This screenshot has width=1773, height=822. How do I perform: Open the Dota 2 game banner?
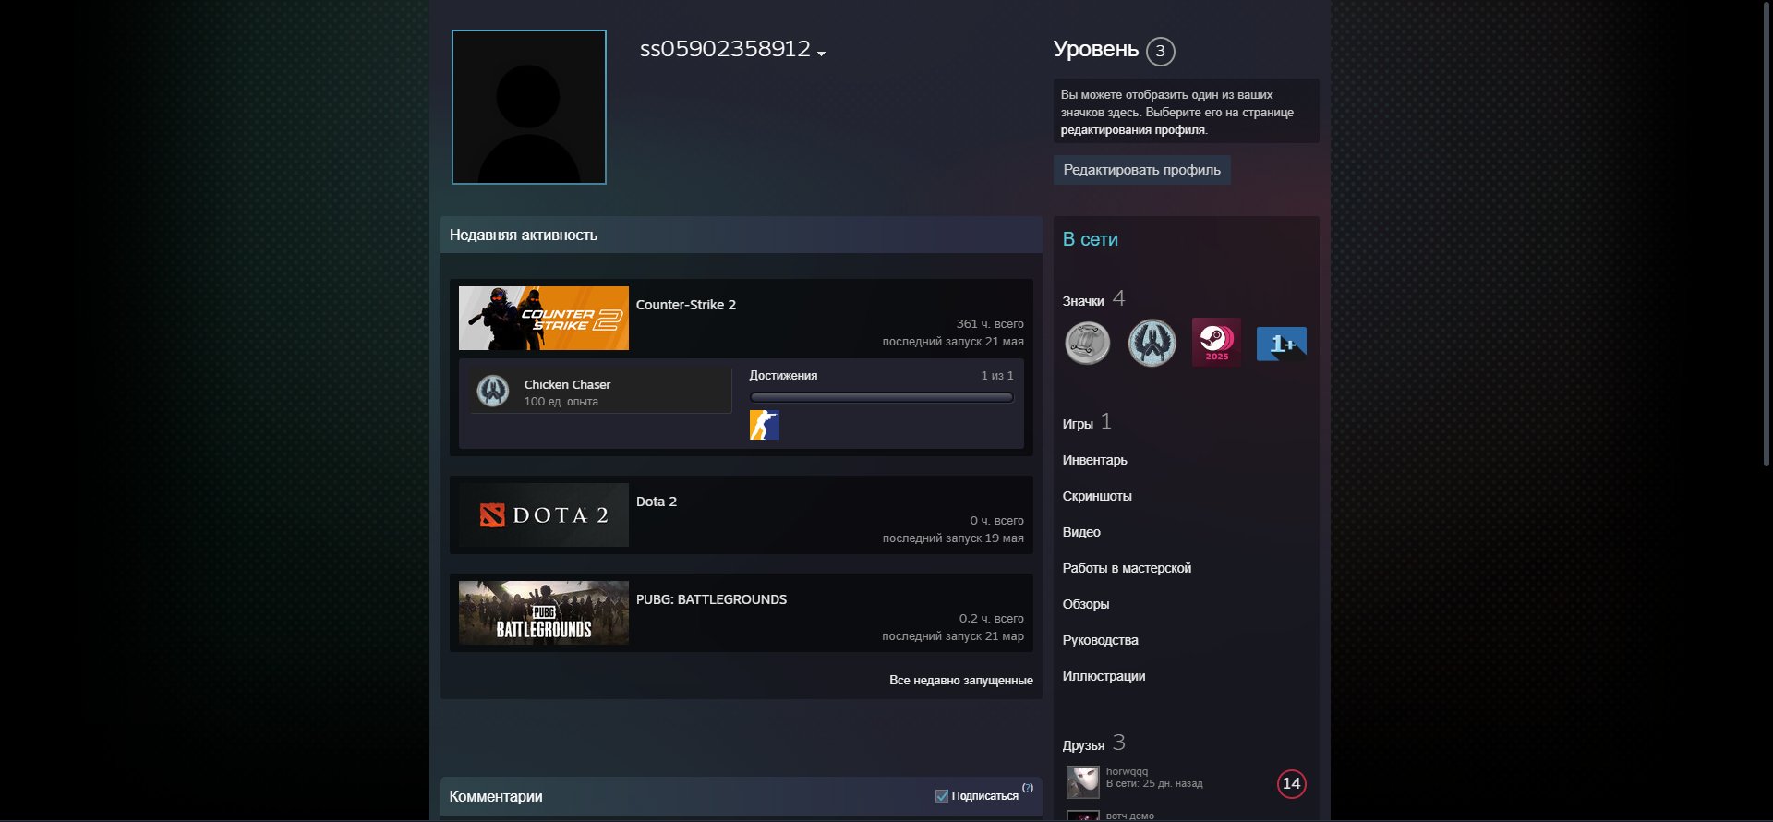pyautogui.click(x=544, y=514)
